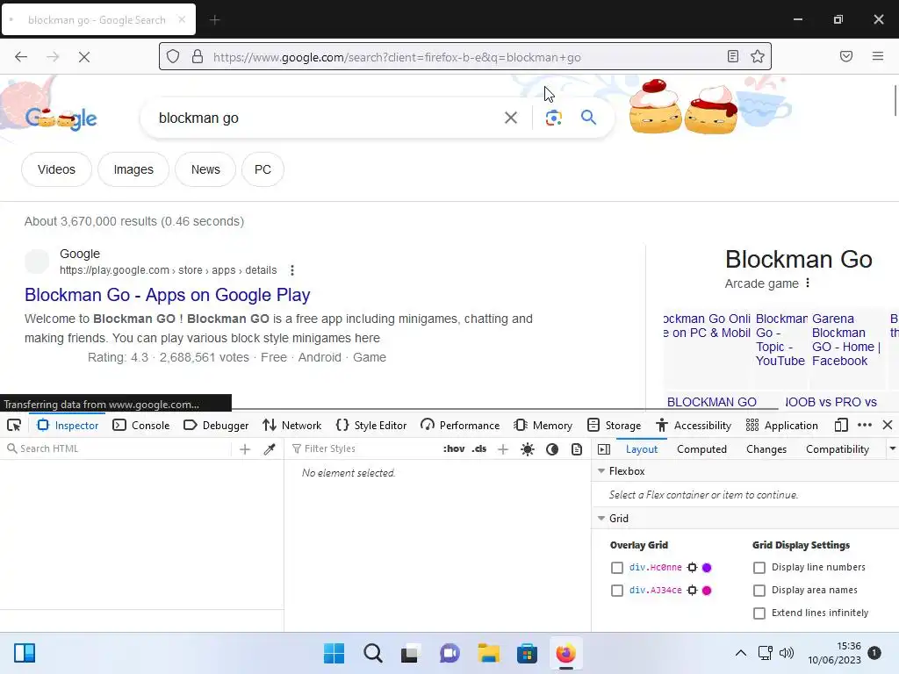Open devtools customize three-dots menu
This screenshot has width=899, height=674.
pyautogui.click(x=865, y=426)
